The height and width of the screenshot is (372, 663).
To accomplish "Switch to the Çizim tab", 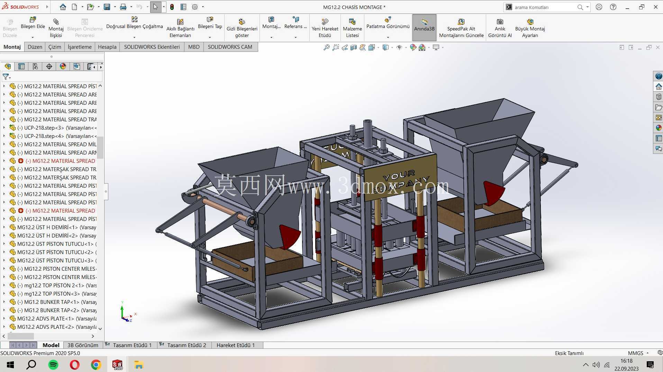I will click(x=54, y=47).
